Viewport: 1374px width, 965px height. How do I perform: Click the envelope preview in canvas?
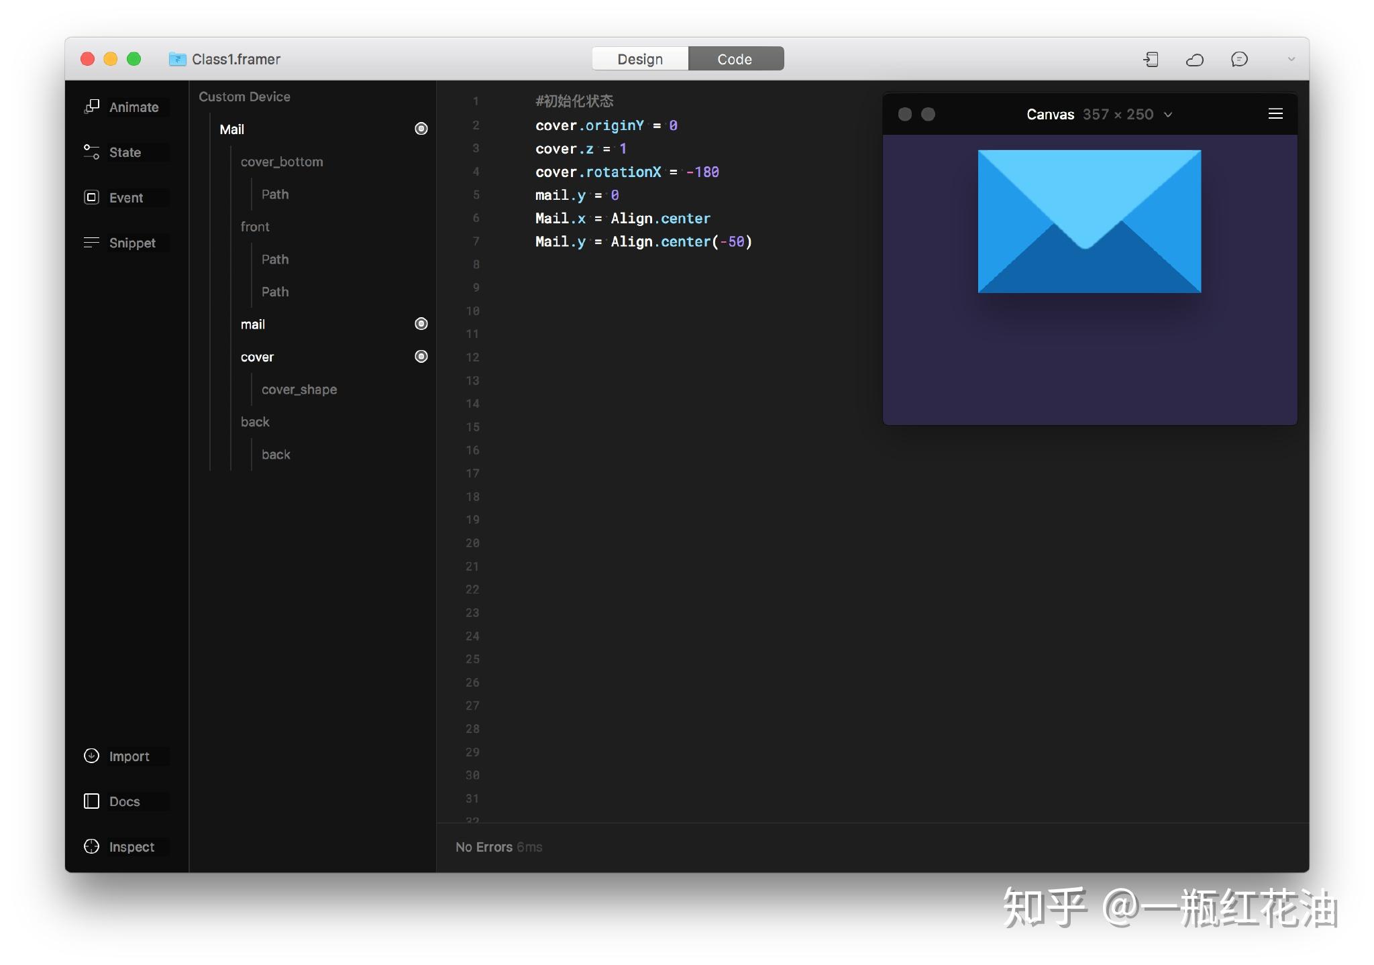tap(1089, 221)
